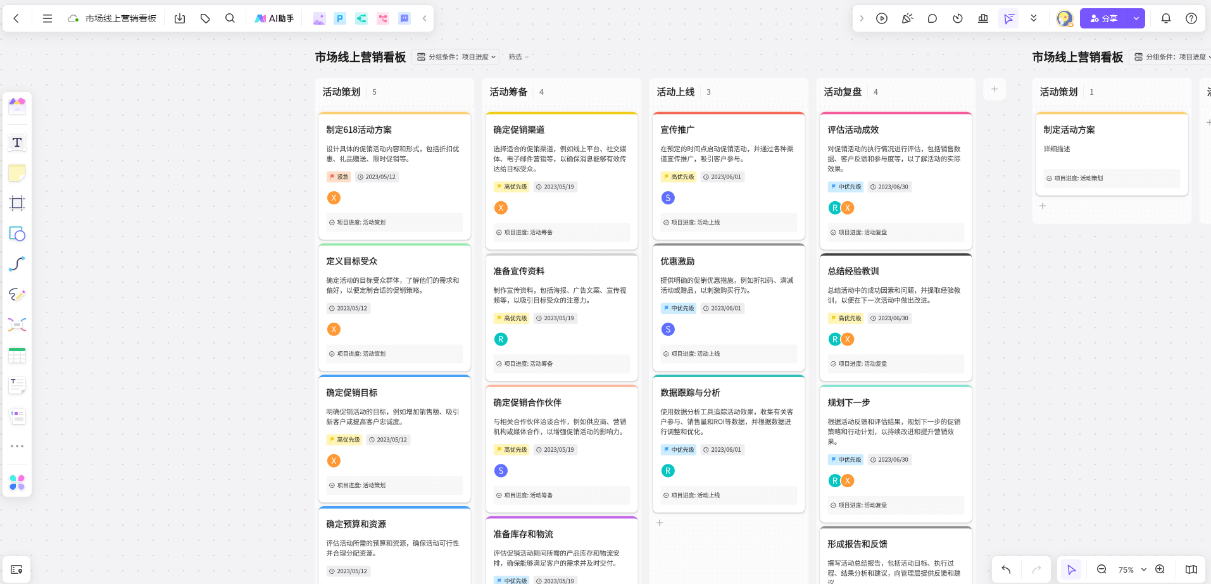Screen dimensions: 1211x584
Task: Toggle the cursor select mode at bottom
Action: coord(1071,569)
